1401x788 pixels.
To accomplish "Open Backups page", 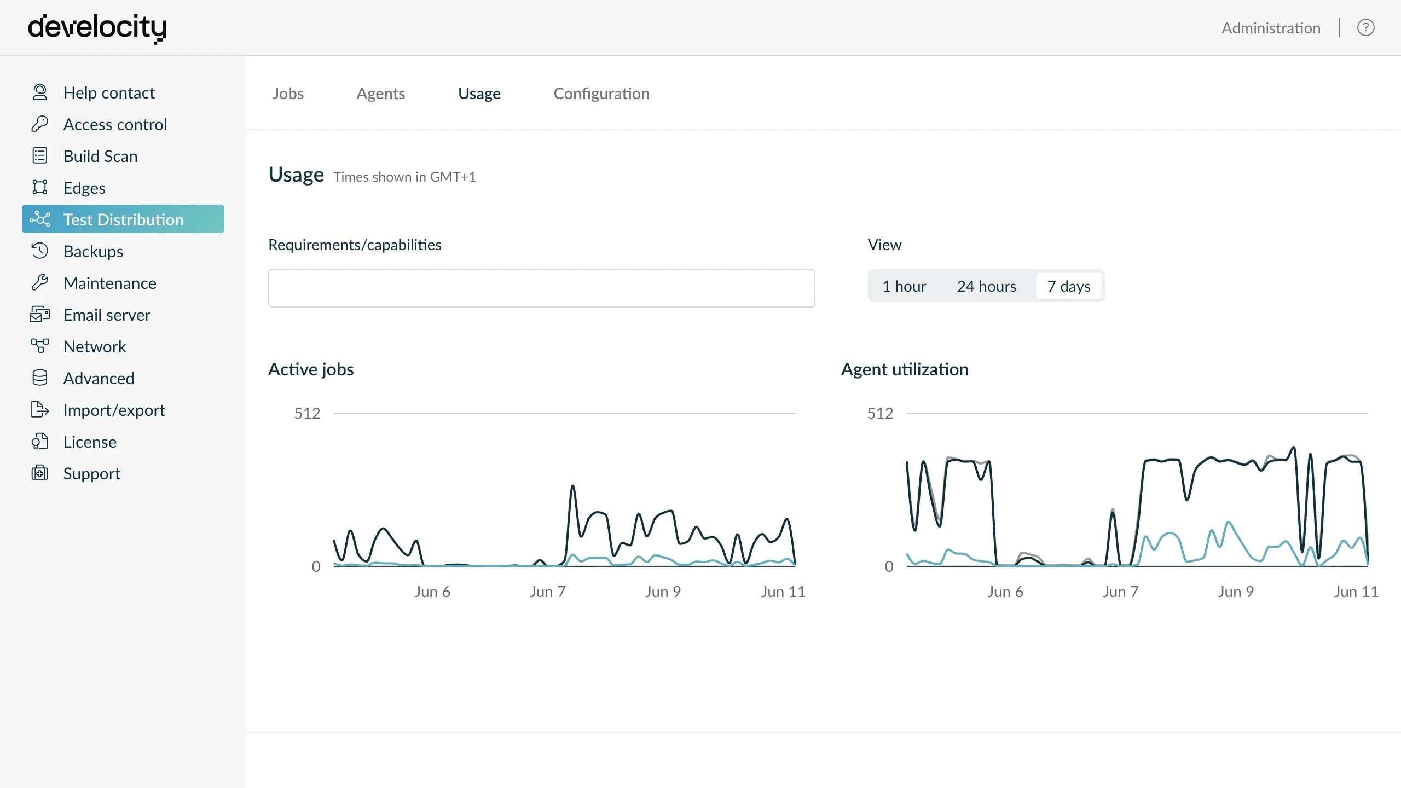I will (93, 251).
